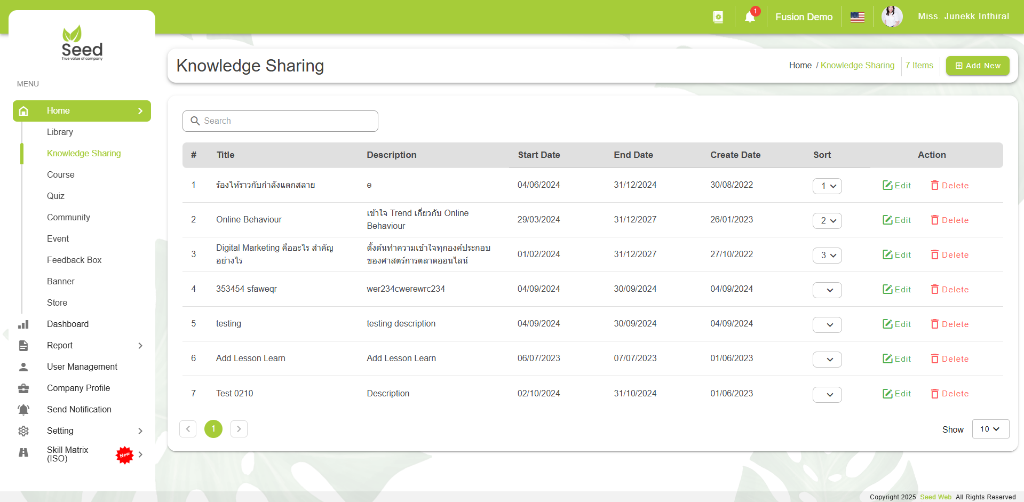Click the Send Notification bell icon
The image size is (1024, 502).
point(23,410)
